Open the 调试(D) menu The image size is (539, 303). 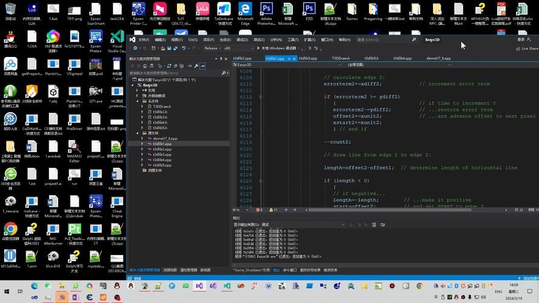242,40
